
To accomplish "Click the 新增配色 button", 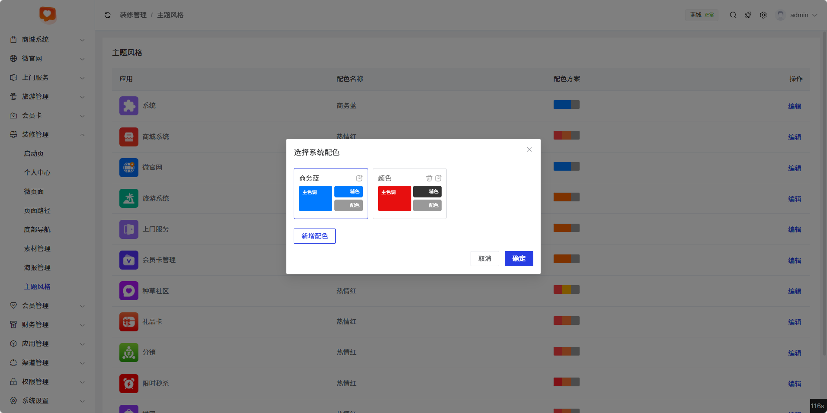I will coord(314,236).
